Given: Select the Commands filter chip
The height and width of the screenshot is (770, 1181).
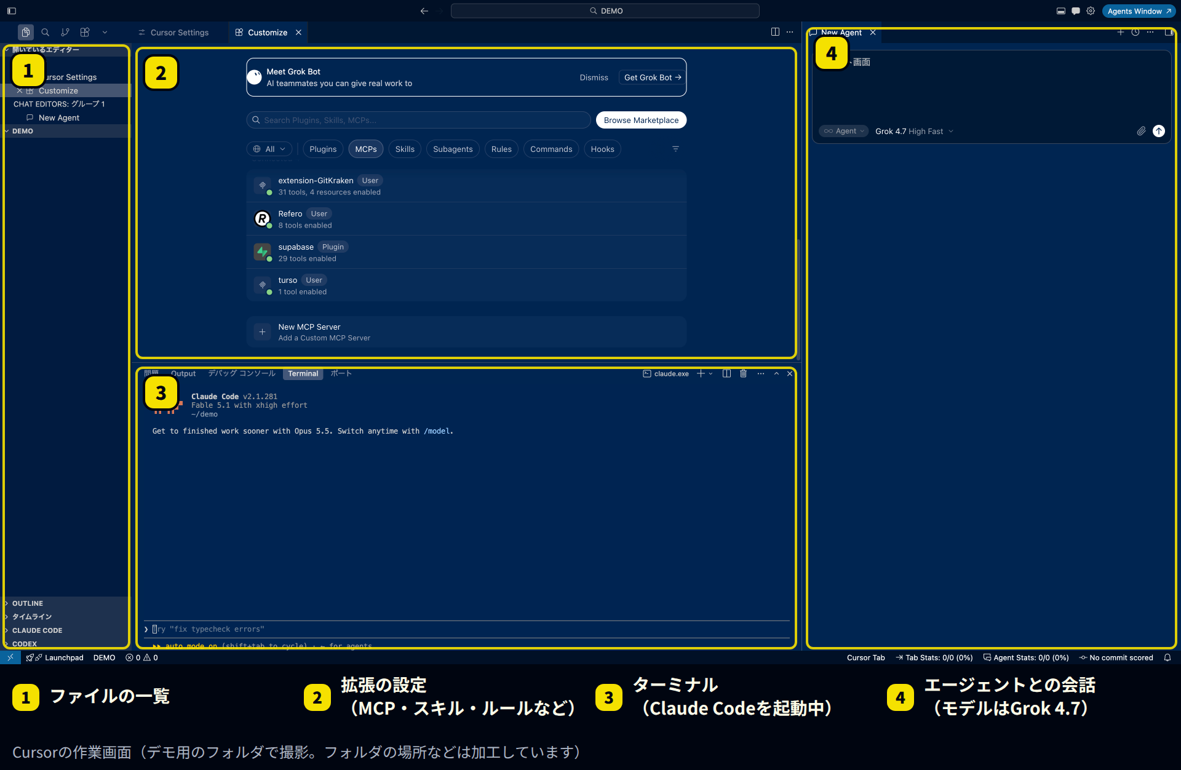Looking at the screenshot, I should click(x=551, y=149).
